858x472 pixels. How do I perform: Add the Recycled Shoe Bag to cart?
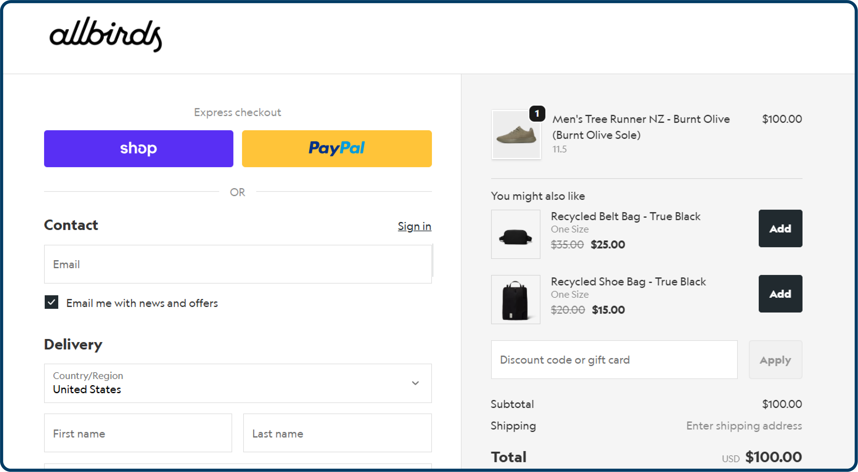point(780,294)
